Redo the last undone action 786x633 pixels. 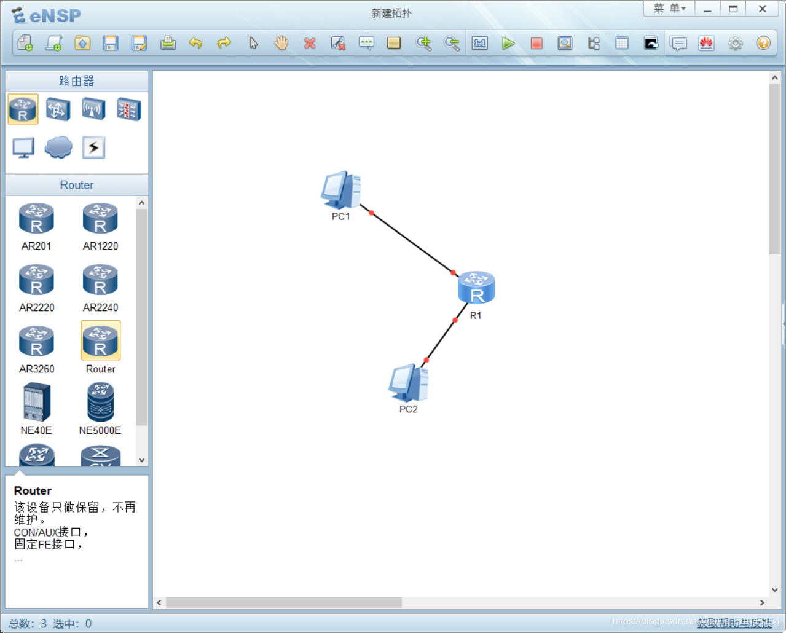[x=224, y=43]
